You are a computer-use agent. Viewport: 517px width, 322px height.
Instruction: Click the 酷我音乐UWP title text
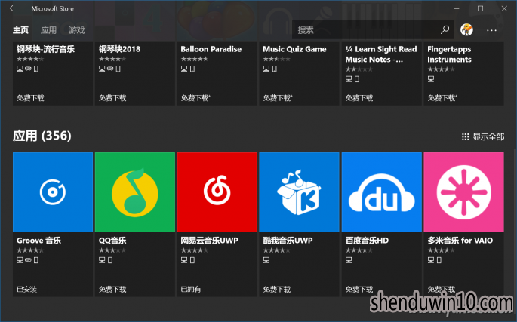pos(288,241)
